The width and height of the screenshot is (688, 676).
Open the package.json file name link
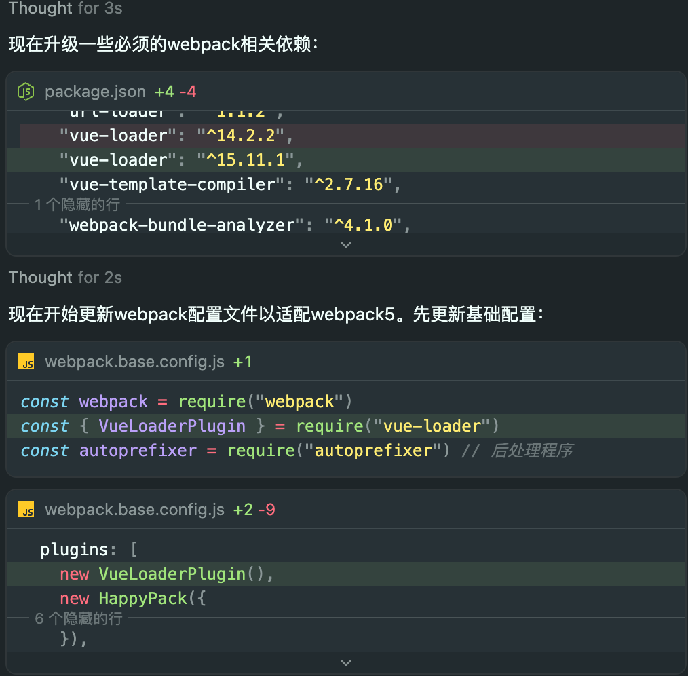(x=95, y=91)
